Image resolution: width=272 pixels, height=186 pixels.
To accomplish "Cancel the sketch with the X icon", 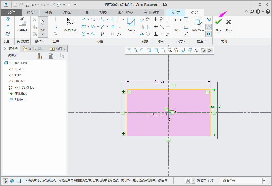I will [x=228, y=22].
